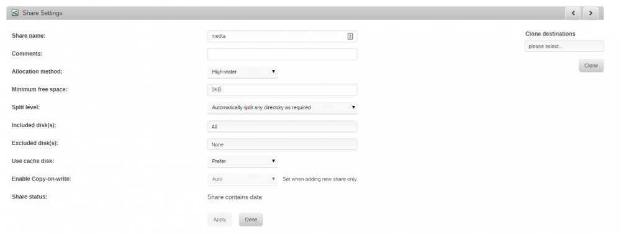This screenshot has width=621, height=235.
Task: Expand the Split level dropdown
Action: (282, 108)
